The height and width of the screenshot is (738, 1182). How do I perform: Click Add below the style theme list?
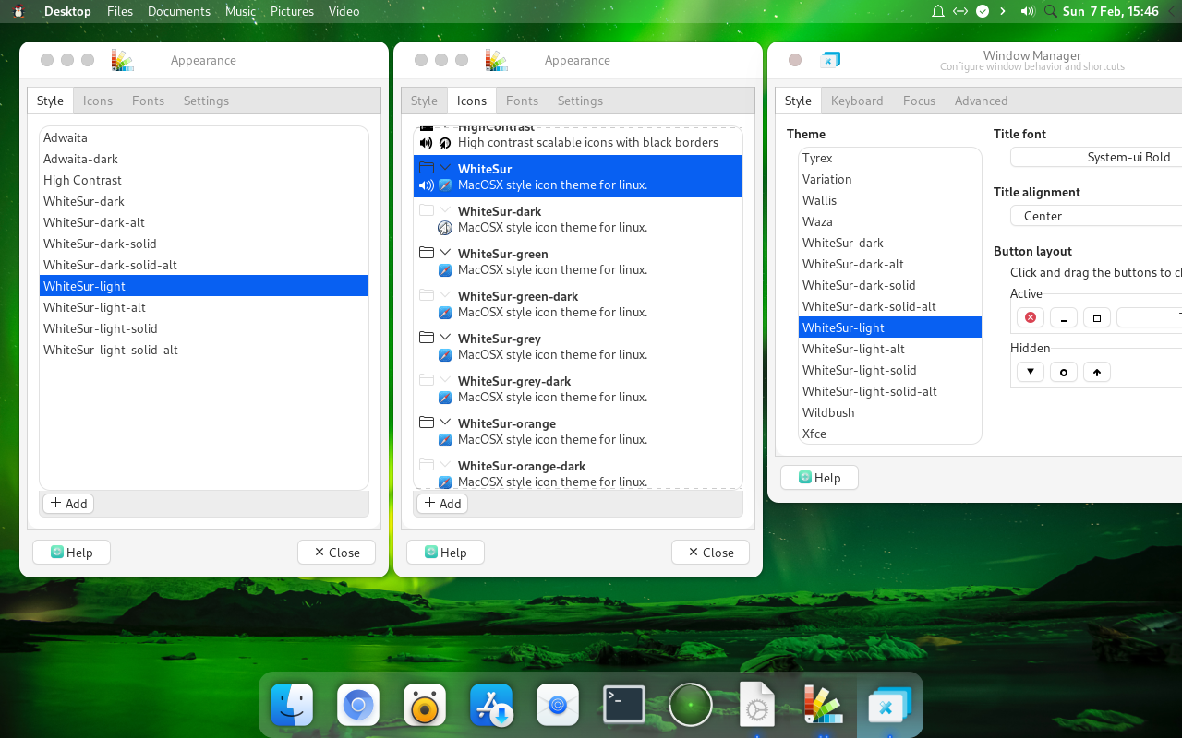(x=68, y=504)
